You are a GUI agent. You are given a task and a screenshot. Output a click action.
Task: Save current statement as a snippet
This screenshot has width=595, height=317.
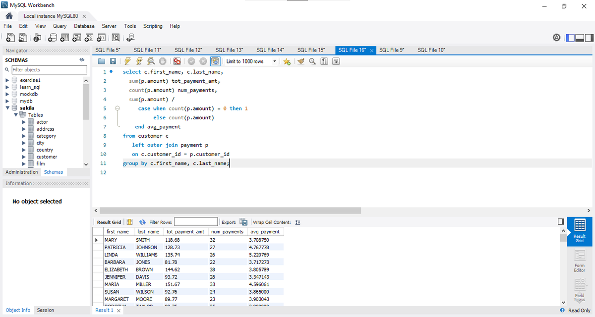(287, 61)
